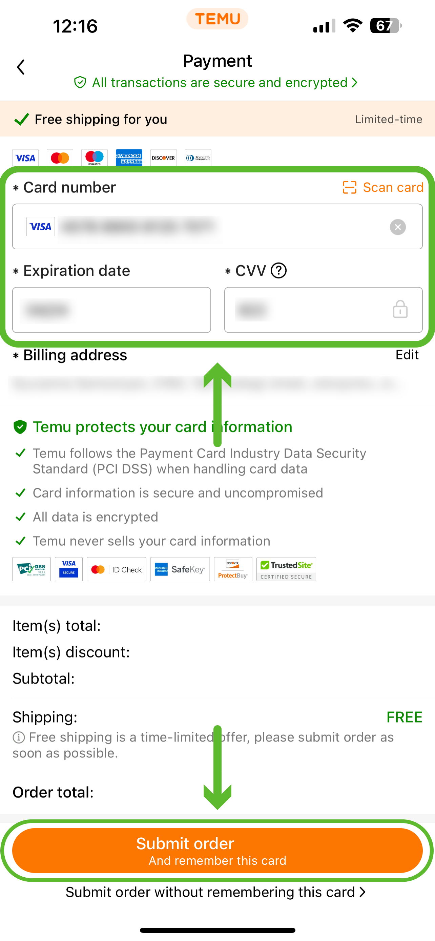Tap the CVV help question mark icon

[279, 271]
